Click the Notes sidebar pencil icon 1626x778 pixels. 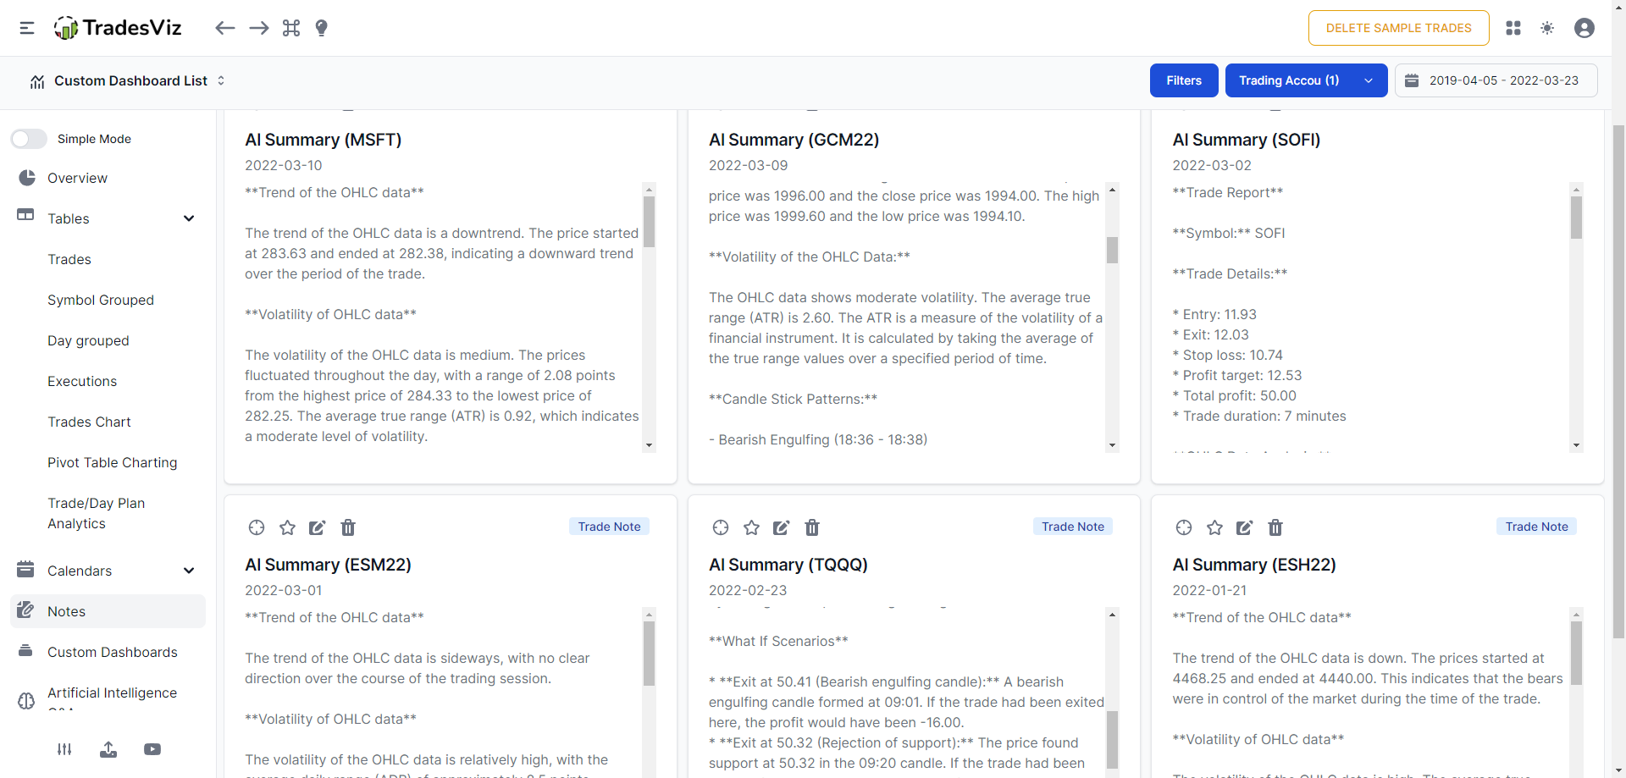[26, 610]
